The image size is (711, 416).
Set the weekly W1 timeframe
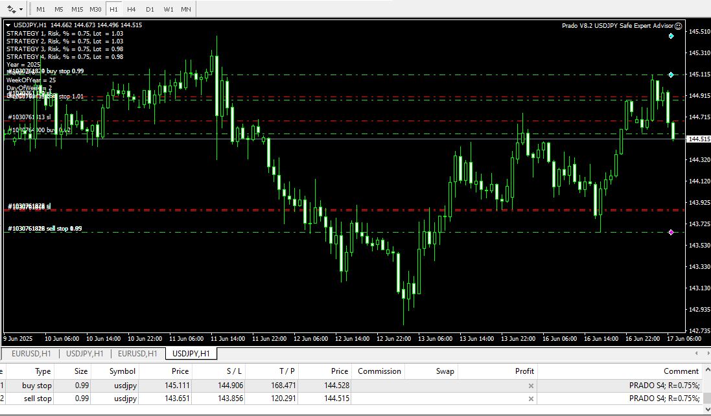coord(169,9)
